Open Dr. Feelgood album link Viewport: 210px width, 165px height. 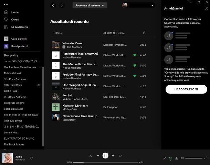tap(111, 107)
